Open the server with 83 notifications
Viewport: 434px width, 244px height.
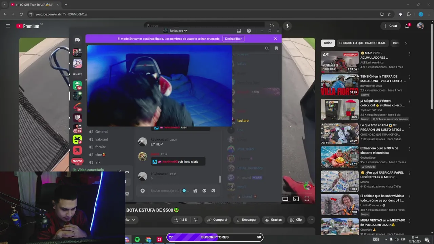coord(77,128)
